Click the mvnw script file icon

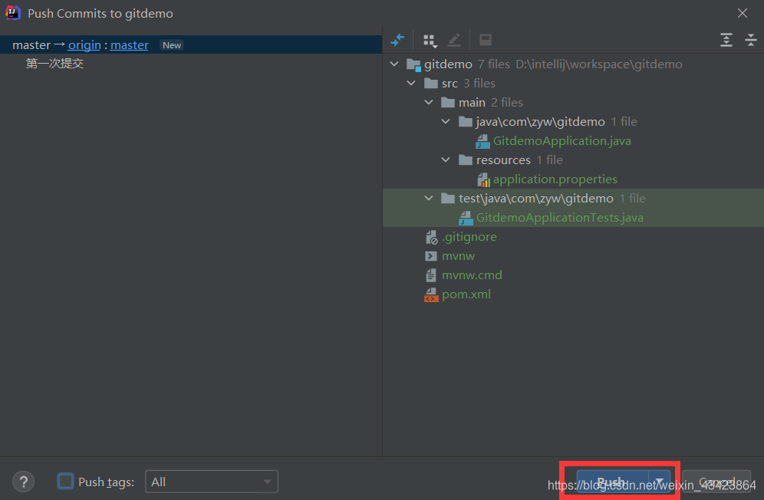431,256
